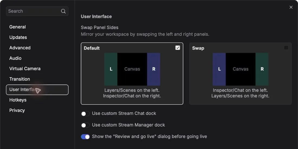Click the "Mirror your workspace" description line
Screen dimensions: 298x149
pyautogui.click(x=145, y=34)
